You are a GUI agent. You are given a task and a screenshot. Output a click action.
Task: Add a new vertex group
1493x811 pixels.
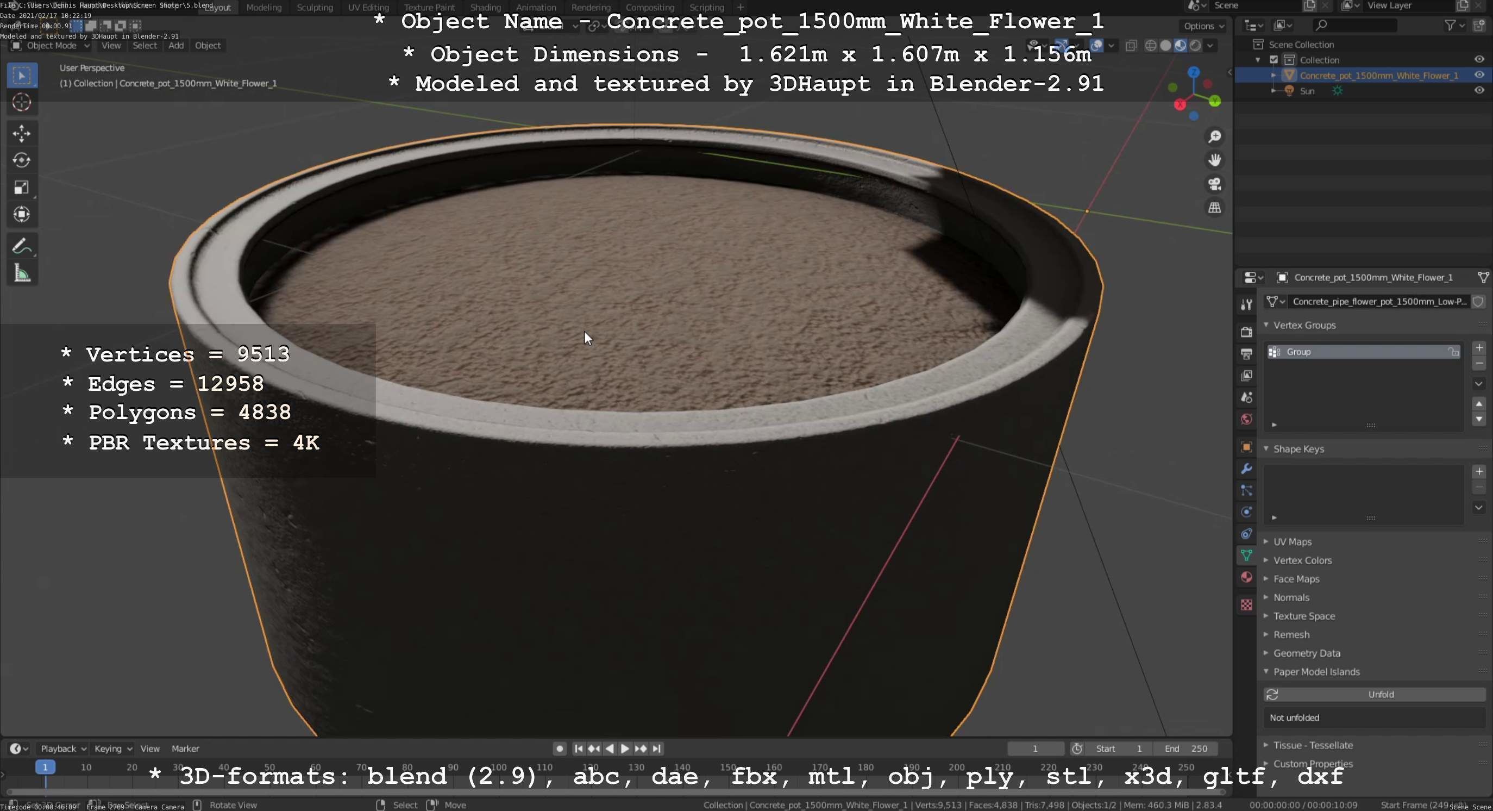[1478, 348]
